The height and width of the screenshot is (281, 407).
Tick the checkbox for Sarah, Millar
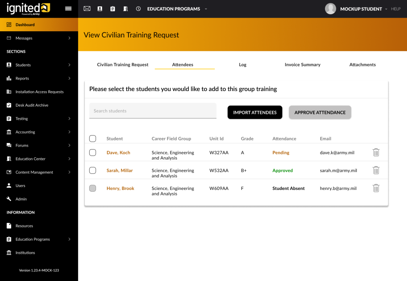93,170
